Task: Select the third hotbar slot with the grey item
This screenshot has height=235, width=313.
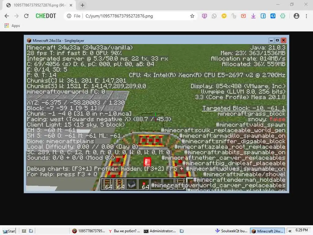Action: (132, 184)
